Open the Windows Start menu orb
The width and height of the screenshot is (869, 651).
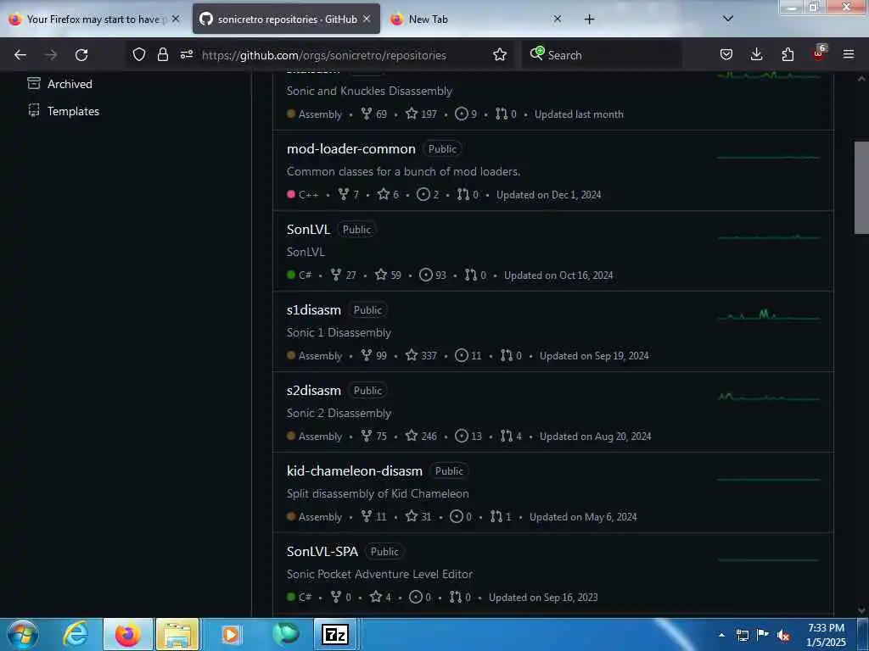tap(23, 634)
